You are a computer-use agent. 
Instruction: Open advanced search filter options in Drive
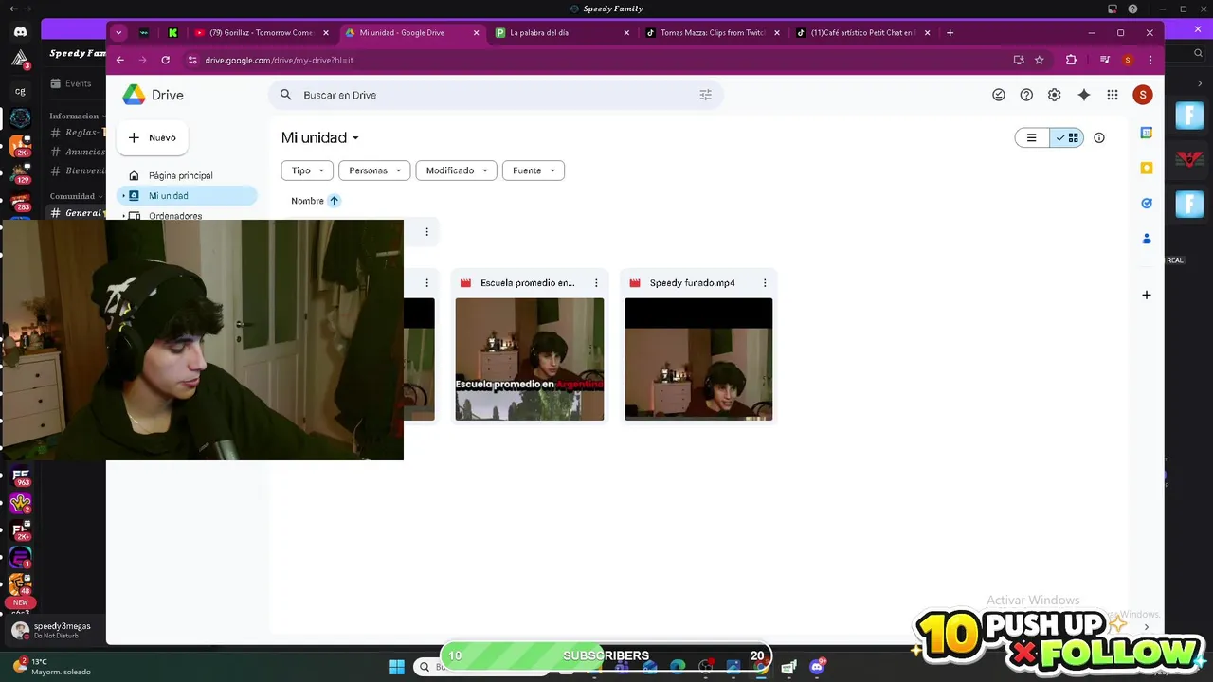pos(705,95)
